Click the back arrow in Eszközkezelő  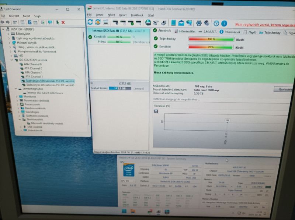click(x=3, y=22)
